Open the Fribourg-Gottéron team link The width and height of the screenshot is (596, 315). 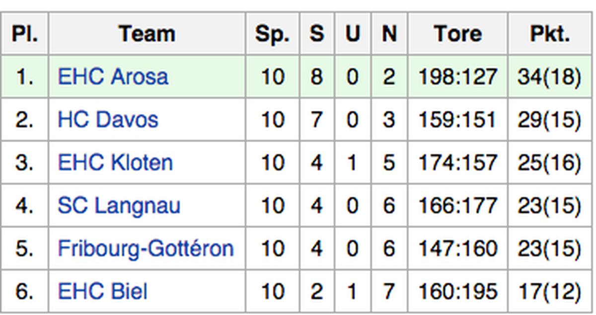click(146, 248)
